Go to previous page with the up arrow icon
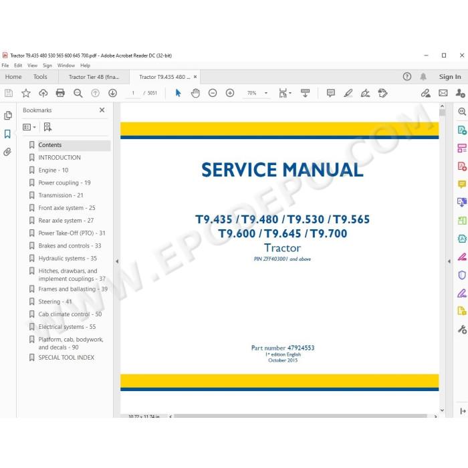This screenshot has width=468, height=468. coord(95,93)
